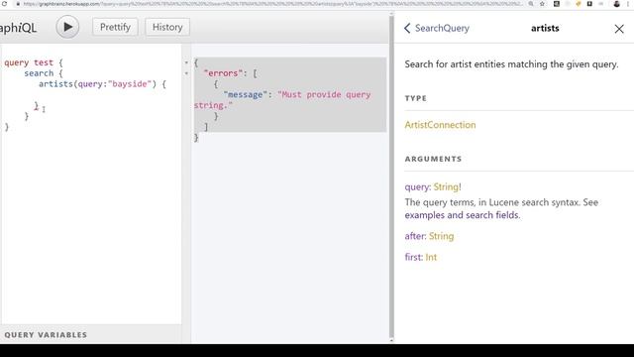Click the 'search' field in query editor
Screen dimensions: 634x357
tap(39, 73)
